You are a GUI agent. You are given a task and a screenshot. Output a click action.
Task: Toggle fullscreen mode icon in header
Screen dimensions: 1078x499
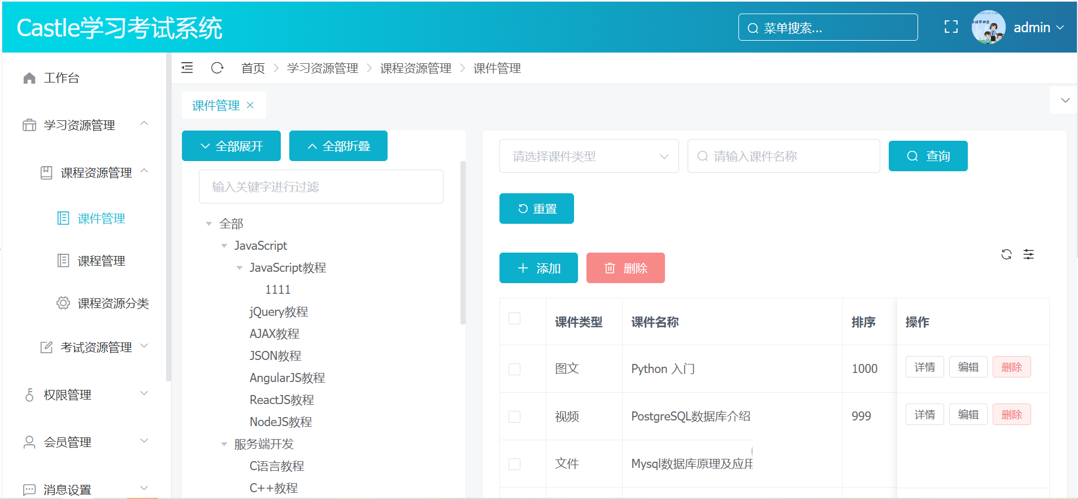click(951, 27)
